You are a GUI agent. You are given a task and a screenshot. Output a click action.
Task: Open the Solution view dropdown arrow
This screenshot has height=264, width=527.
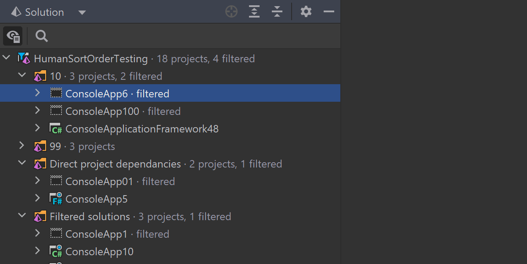(x=82, y=12)
